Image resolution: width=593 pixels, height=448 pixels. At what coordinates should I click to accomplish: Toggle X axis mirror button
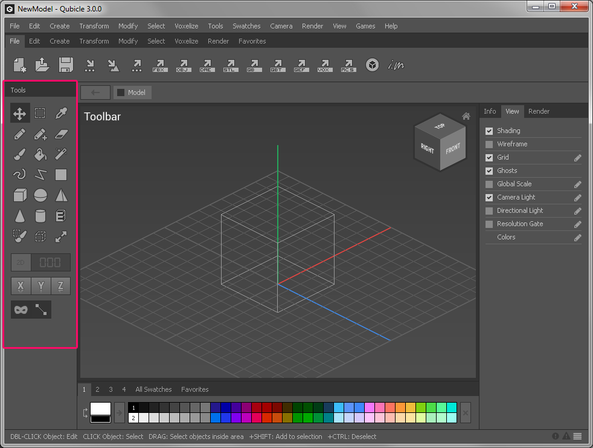(21, 286)
